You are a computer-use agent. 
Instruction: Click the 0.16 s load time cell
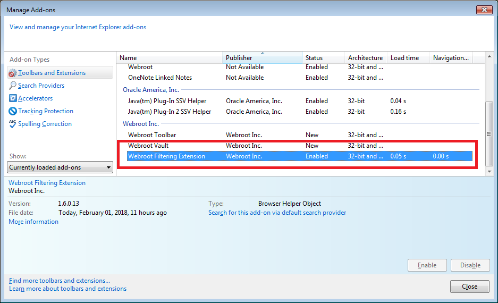pos(398,112)
